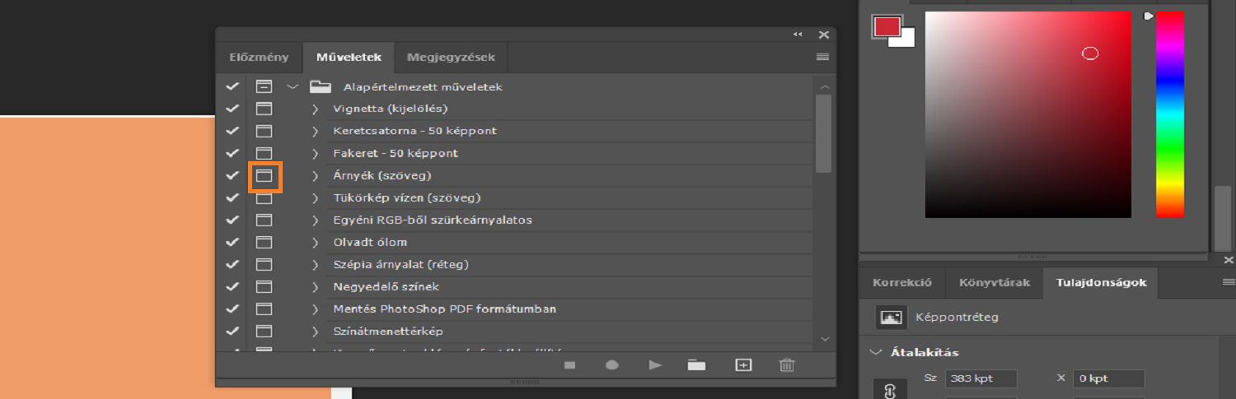Click the actions list scrollbar down arrow
The image size is (1236, 399).
[x=824, y=338]
